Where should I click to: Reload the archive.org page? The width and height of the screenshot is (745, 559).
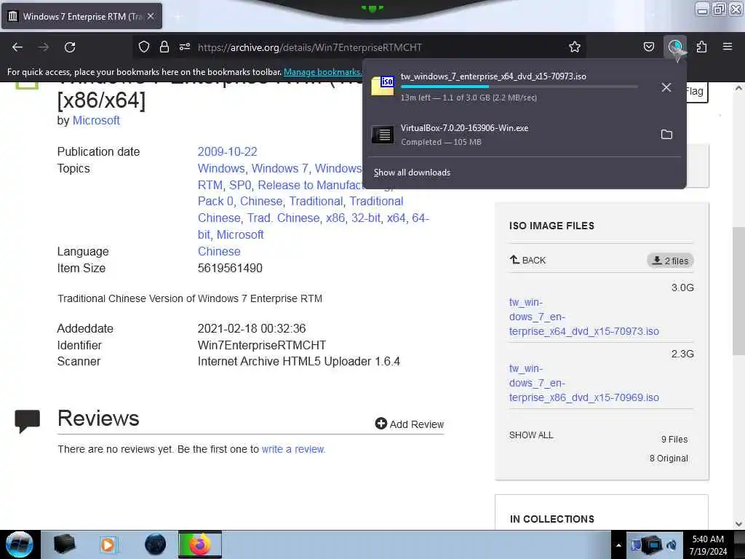[70, 47]
